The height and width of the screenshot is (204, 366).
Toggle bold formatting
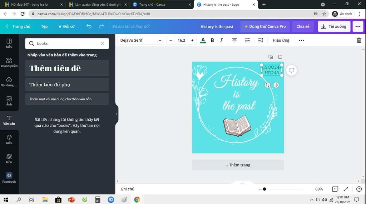coord(212,40)
